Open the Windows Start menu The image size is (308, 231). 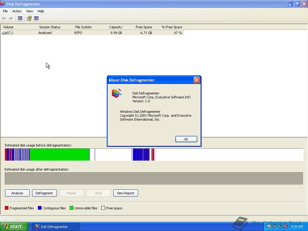[x=14, y=226]
